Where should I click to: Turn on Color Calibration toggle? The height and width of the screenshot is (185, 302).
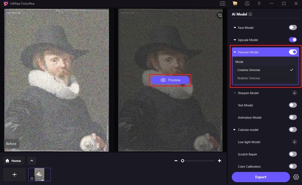point(293,166)
